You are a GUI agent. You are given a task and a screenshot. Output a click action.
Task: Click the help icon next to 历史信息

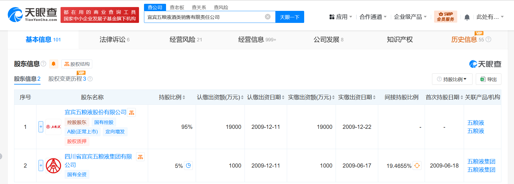pyautogui.click(x=488, y=39)
